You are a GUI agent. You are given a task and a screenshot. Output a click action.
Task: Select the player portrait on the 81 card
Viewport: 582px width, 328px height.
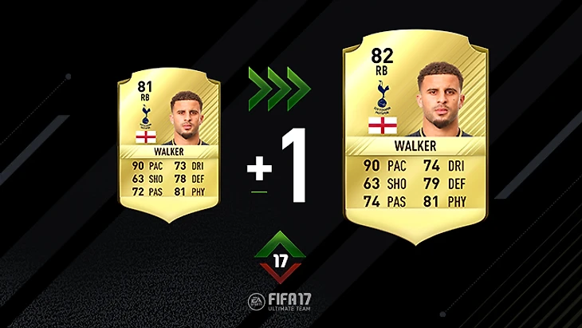pyautogui.click(x=187, y=118)
